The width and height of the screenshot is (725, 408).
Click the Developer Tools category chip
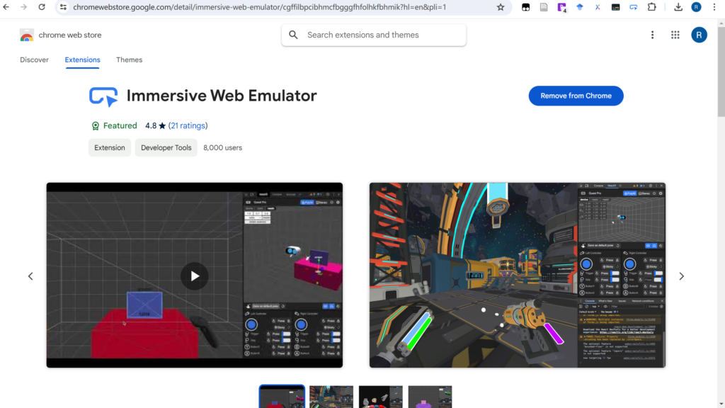(166, 147)
